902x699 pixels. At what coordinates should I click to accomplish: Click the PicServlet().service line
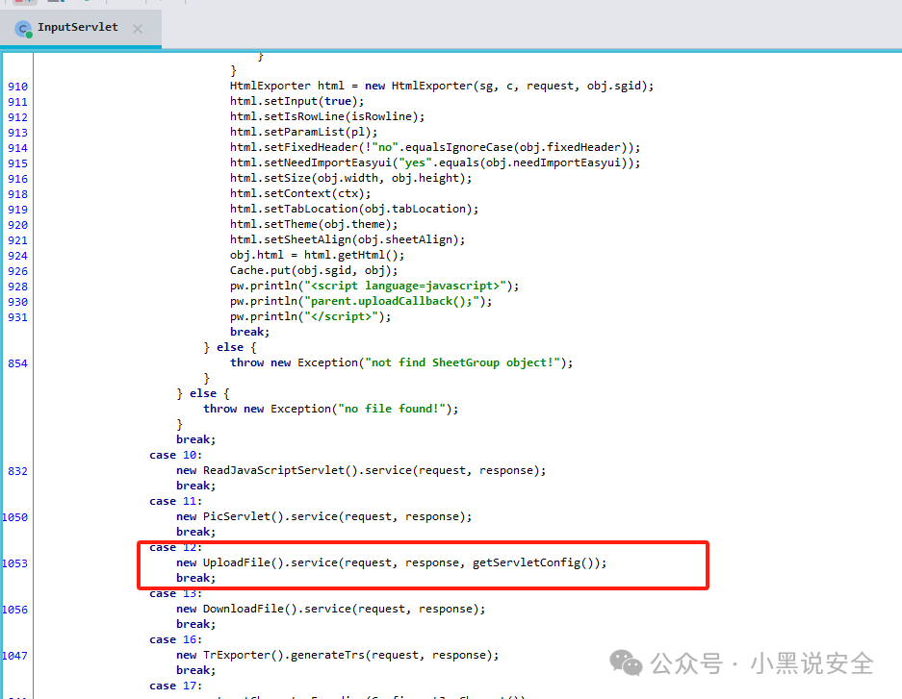click(323, 516)
